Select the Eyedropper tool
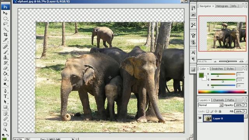 (x=5, y=119)
